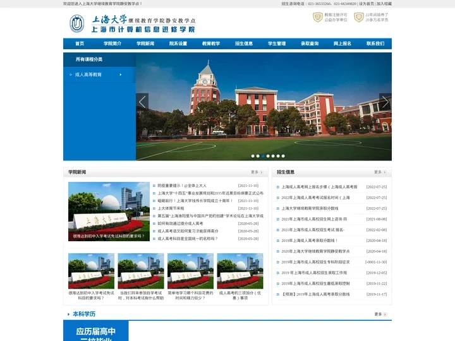Open 学院简介 navigation item
455x341 pixels.
click(112, 44)
